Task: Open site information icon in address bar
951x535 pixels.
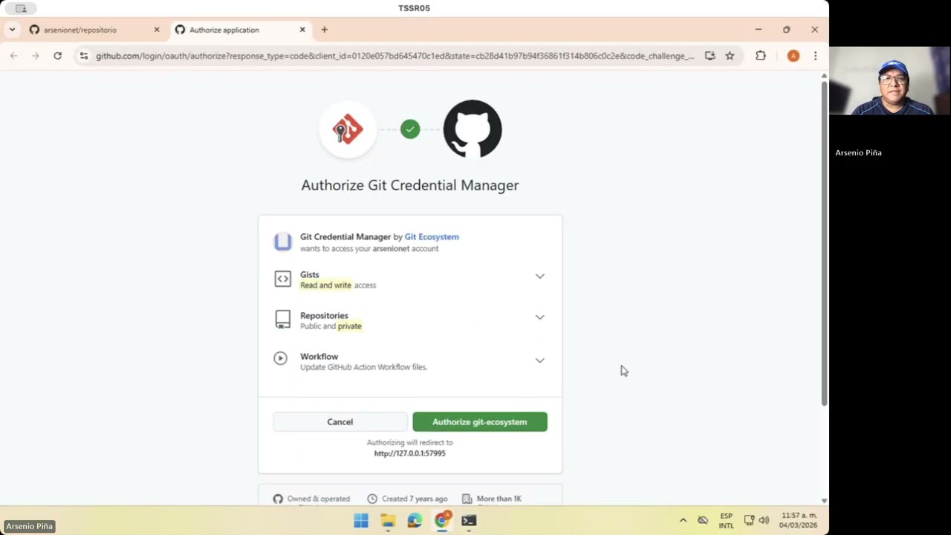Action: point(84,56)
